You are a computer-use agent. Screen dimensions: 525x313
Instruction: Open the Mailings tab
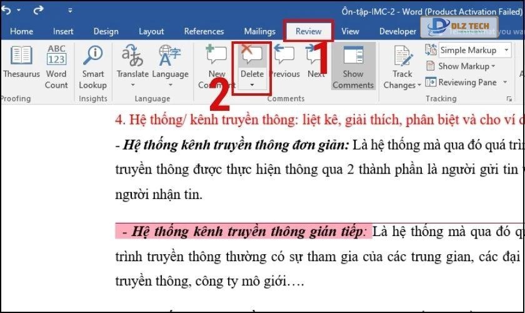click(x=259, y=31)
